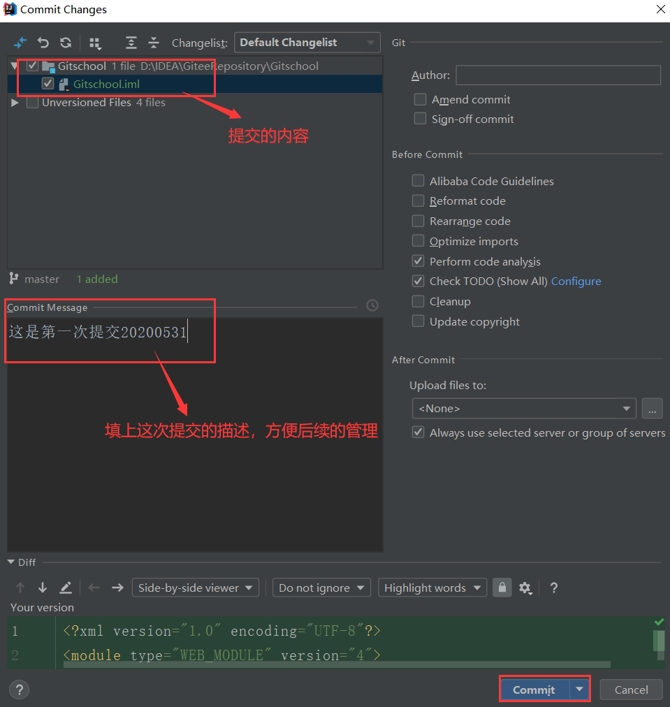The height and width of the screenshot is (707, 670).
Task: Click the servers browse ellipsis button
Action: 652,409
